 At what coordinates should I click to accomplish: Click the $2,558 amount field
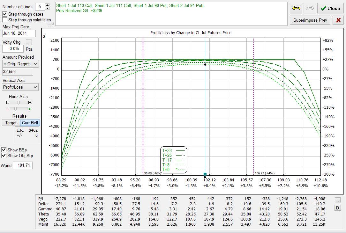tap(18, 72)
